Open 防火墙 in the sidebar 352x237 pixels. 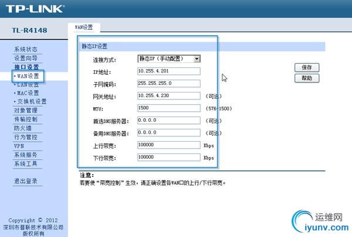tap(23, 128)
